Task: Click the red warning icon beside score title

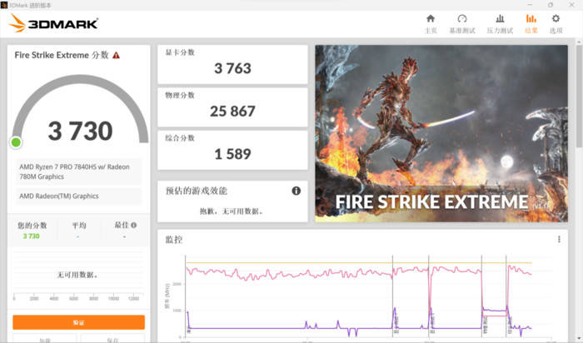Action: tap(116, 55)
